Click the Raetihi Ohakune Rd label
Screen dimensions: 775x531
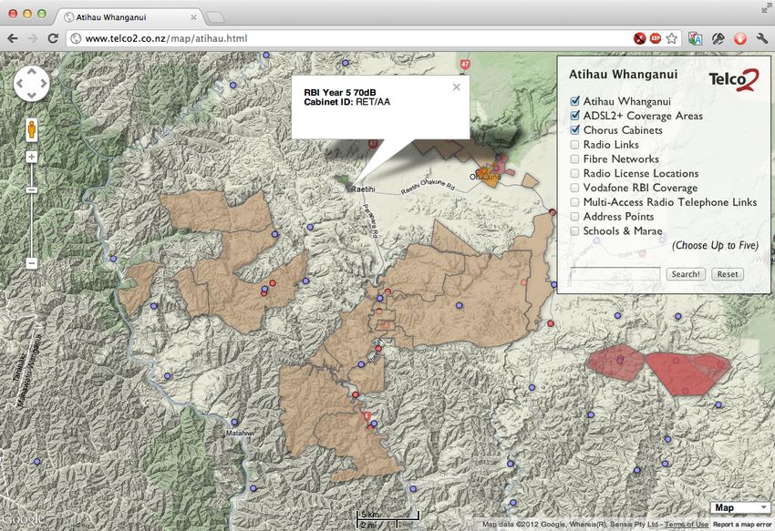coord(428,186)
